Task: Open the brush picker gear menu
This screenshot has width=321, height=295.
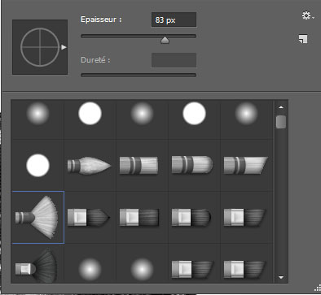Action: [x=308, y=15]
